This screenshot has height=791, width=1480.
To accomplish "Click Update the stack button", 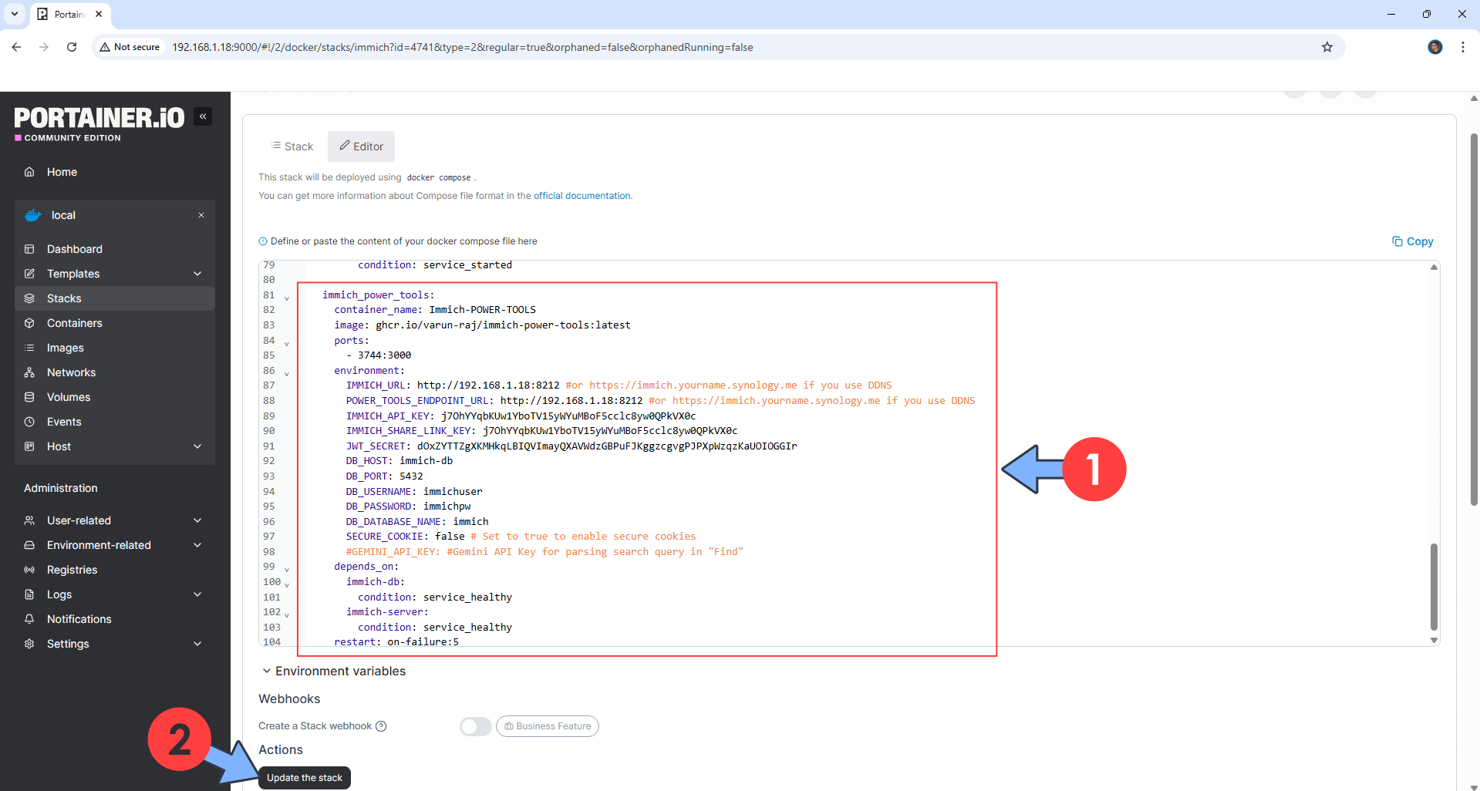I will point(304,778).
